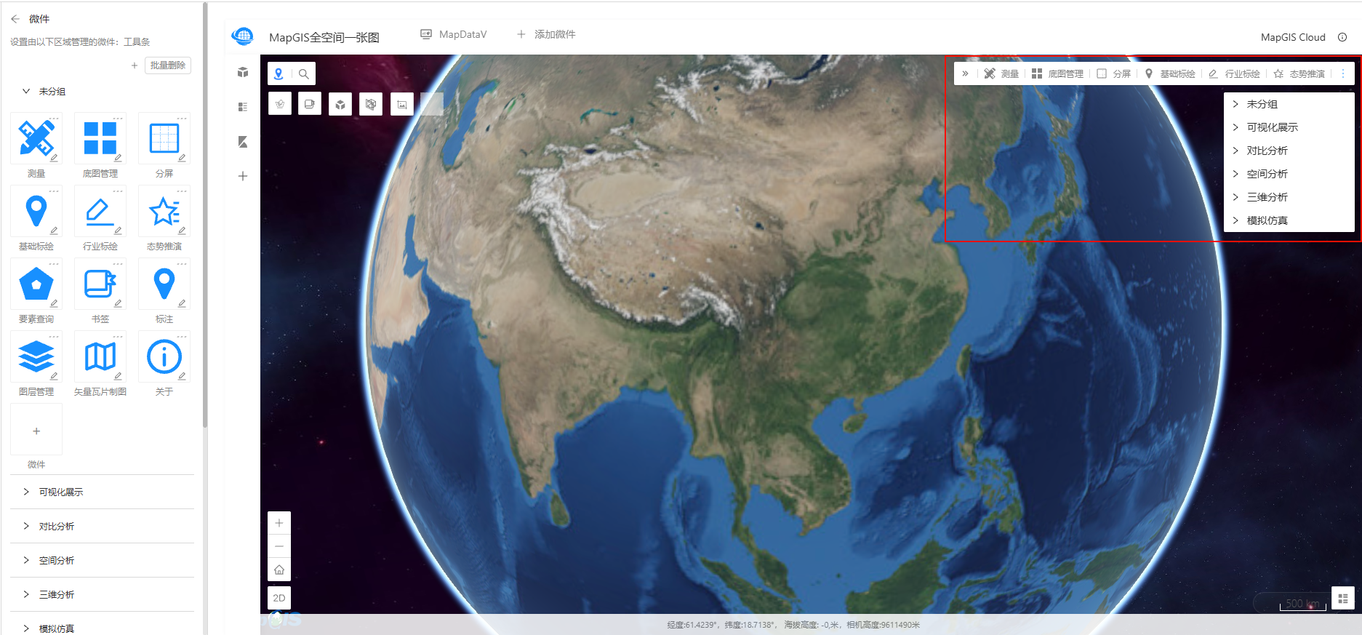
Task: Select the 图层管理 widget tile
Action: pyautogui.click(x=36, y=356)
